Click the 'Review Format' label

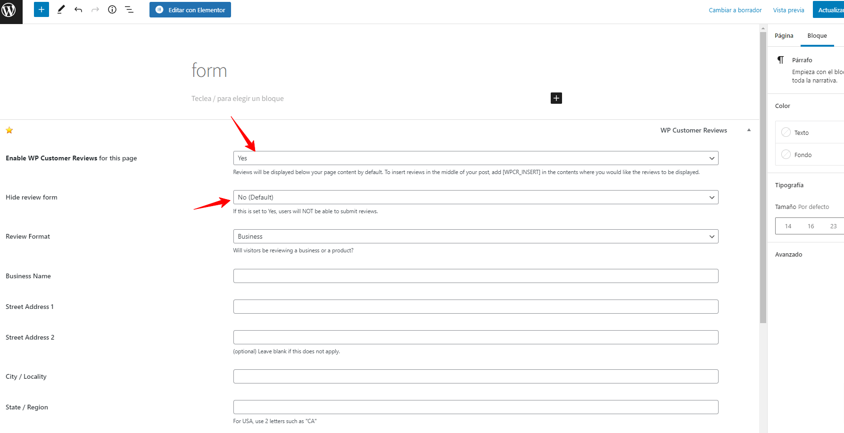click(x=28, y=236)
